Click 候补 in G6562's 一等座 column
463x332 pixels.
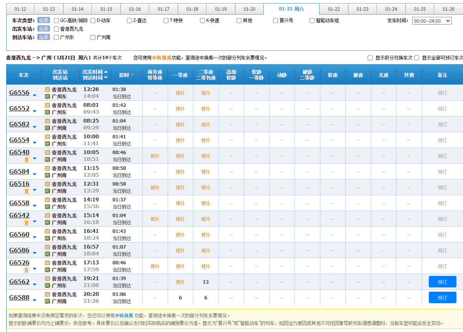click(180, 282)
